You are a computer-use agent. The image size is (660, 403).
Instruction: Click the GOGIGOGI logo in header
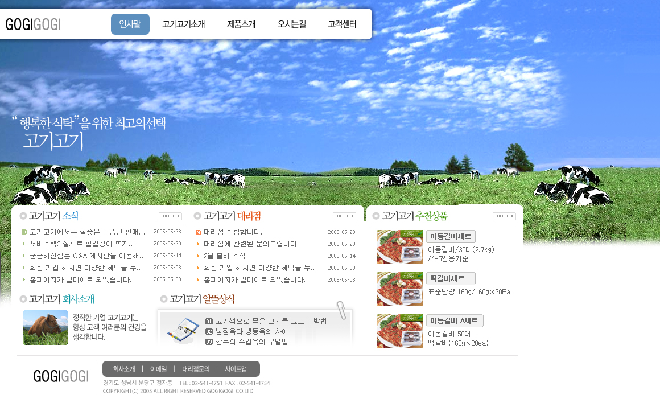(x=33, y=24)
